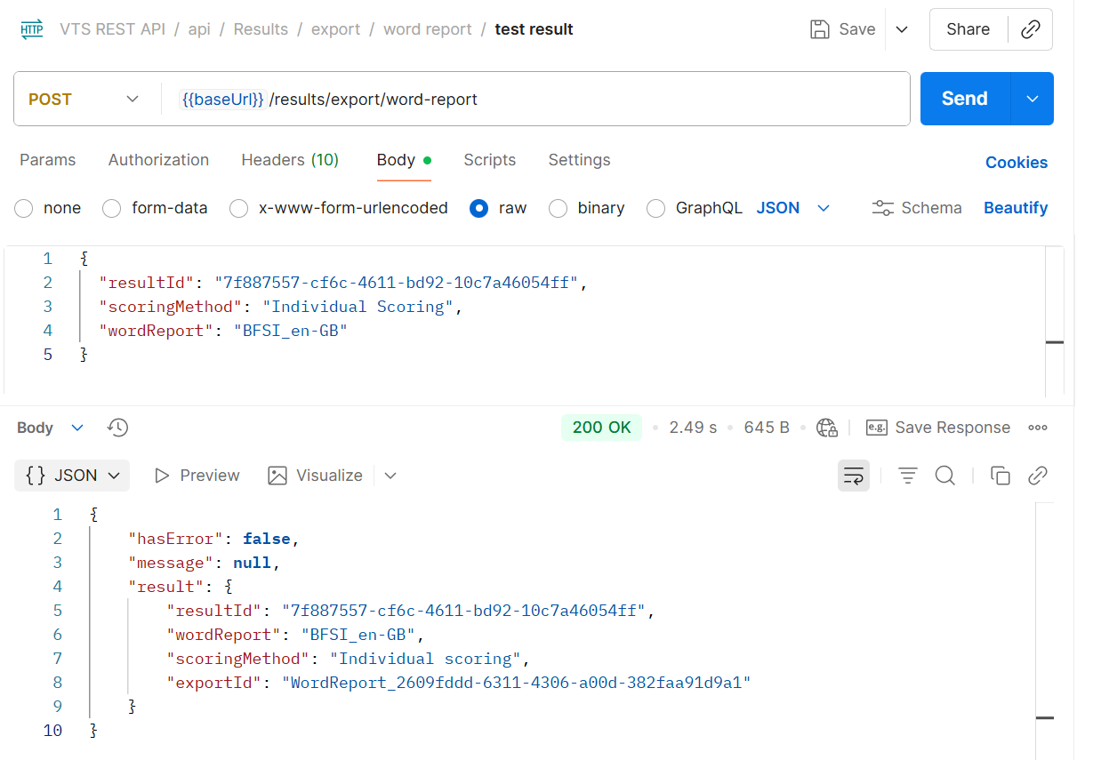
Task: Click the filter response icon
Action: (x=907, y=476)
